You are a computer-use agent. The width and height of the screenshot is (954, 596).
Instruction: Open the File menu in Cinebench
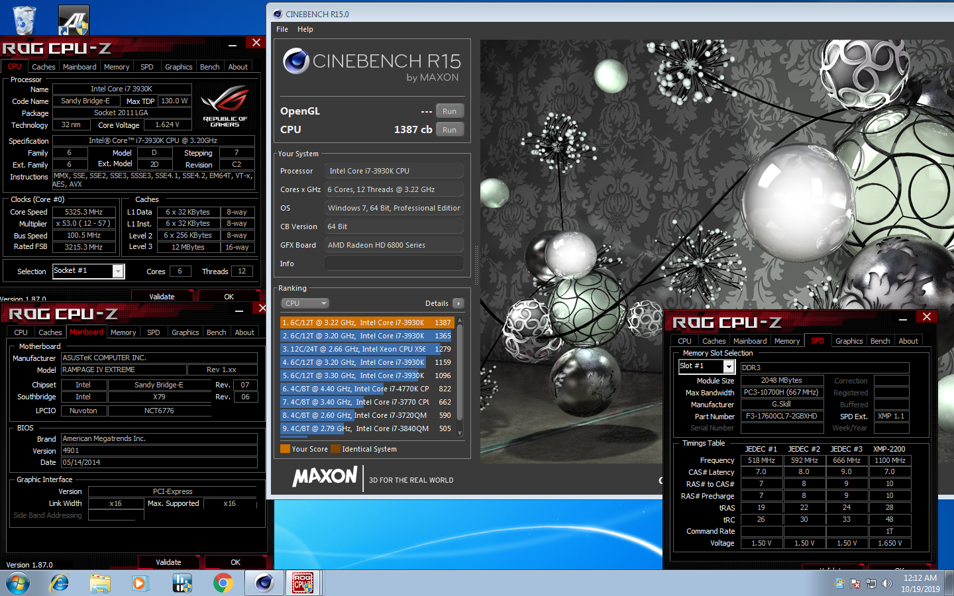pyautogui.click(x=282, y=29)
